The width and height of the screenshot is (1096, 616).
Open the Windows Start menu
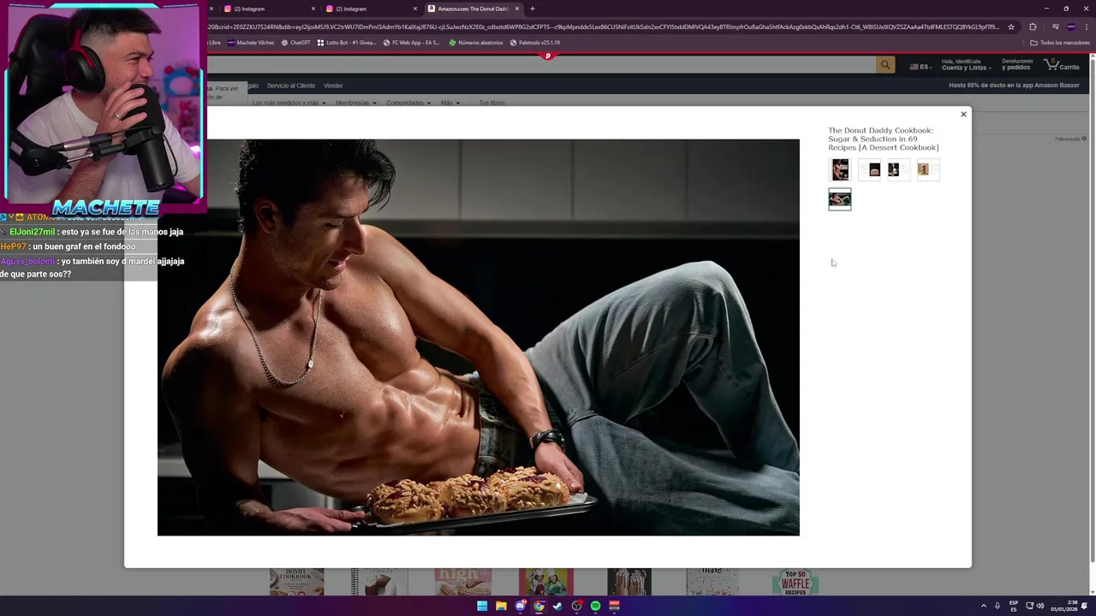482,606
